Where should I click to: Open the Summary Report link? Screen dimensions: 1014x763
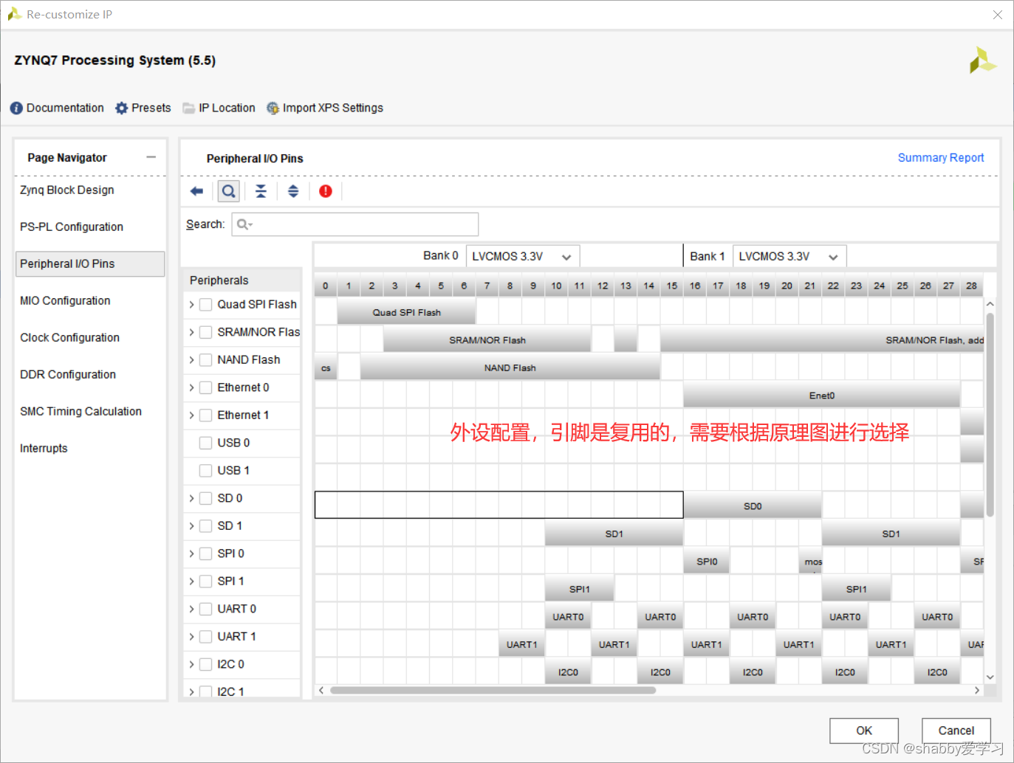coord(941,157)
